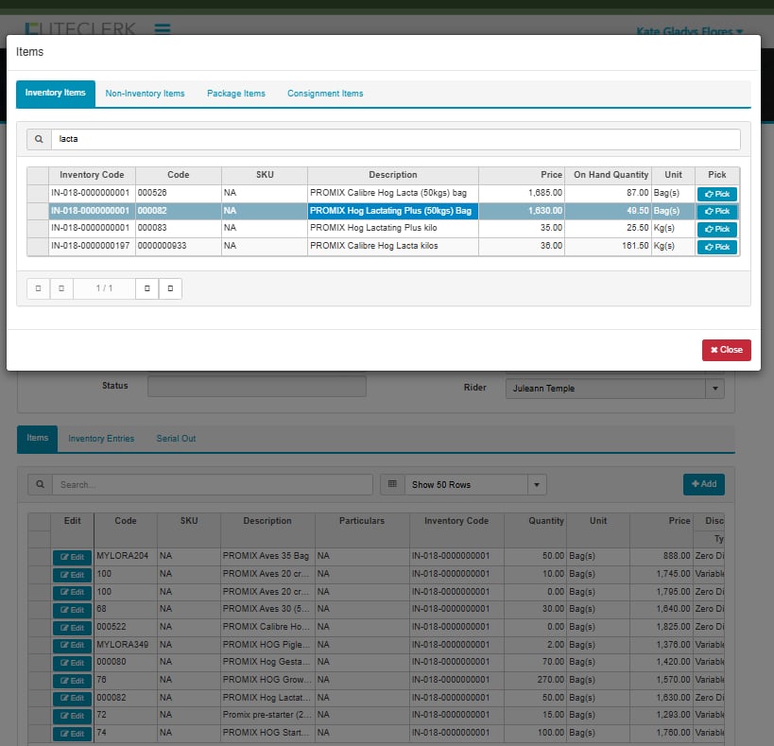Viewport: 774px width, 746px height.
Task: Switch to the Non-Inventory Items tab
Action: (x=145, y=94)
